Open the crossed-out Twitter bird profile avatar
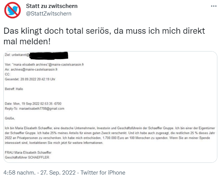The image size is (220, 181). 12,10
